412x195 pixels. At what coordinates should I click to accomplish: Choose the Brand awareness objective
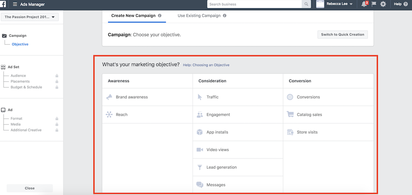pos(147,97)
